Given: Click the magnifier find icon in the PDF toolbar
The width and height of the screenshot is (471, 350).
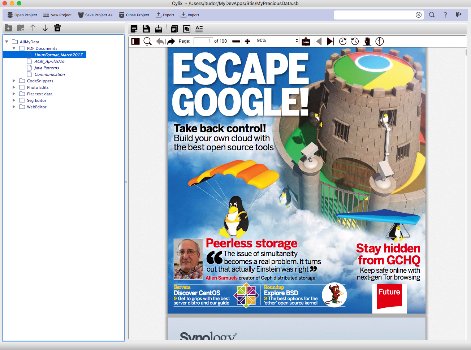Looking at the screenshot, I should [147, 41].
